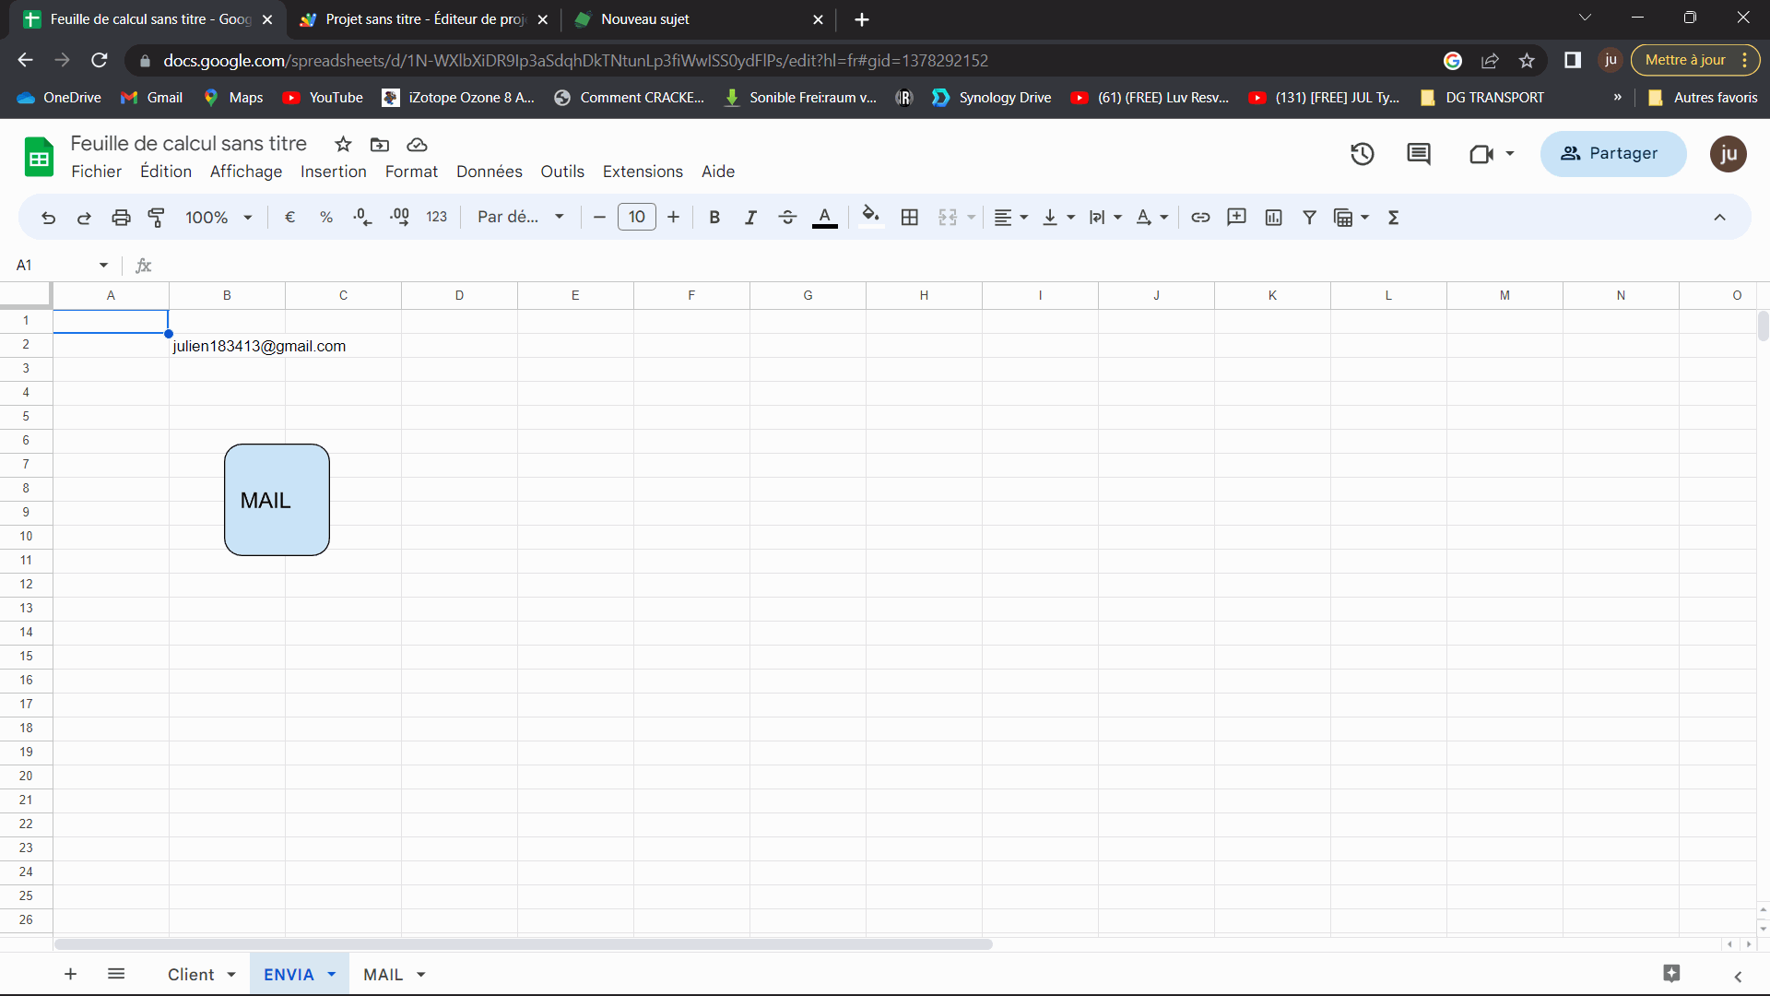1770x996 pixels.
Task: Switch to the Client sheet tab
Action: (191, 975)
